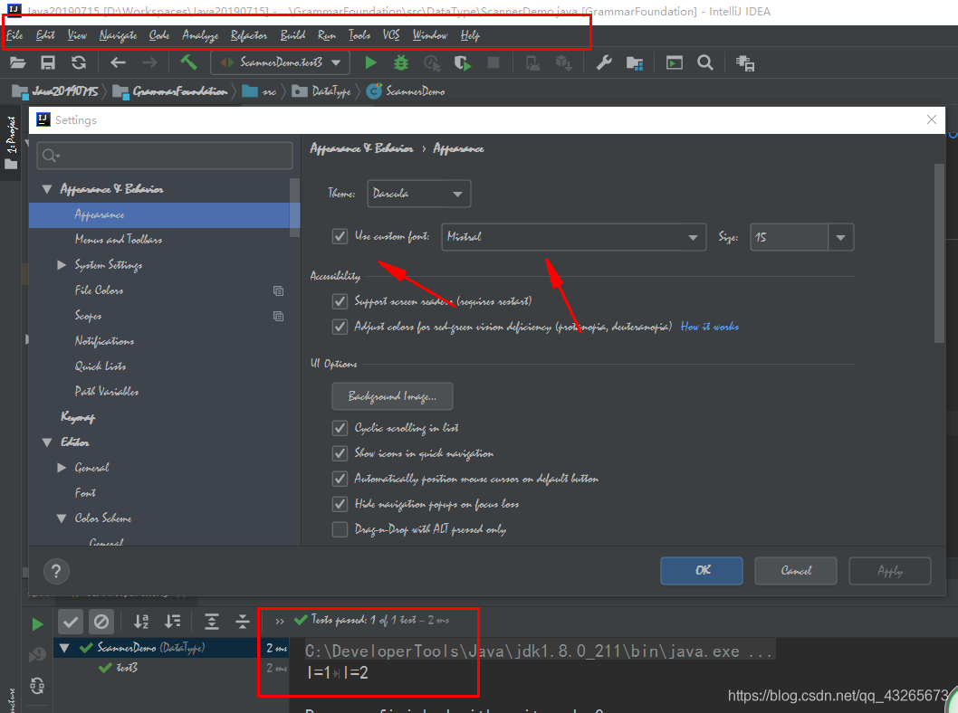Click the Toggle auto-test rerun icon
The height and width of the screenshot is (713, 958).
click(37, 686)
